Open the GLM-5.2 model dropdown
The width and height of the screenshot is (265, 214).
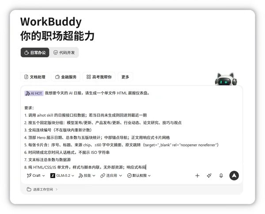pyautogui.click(x=62, y=176)
